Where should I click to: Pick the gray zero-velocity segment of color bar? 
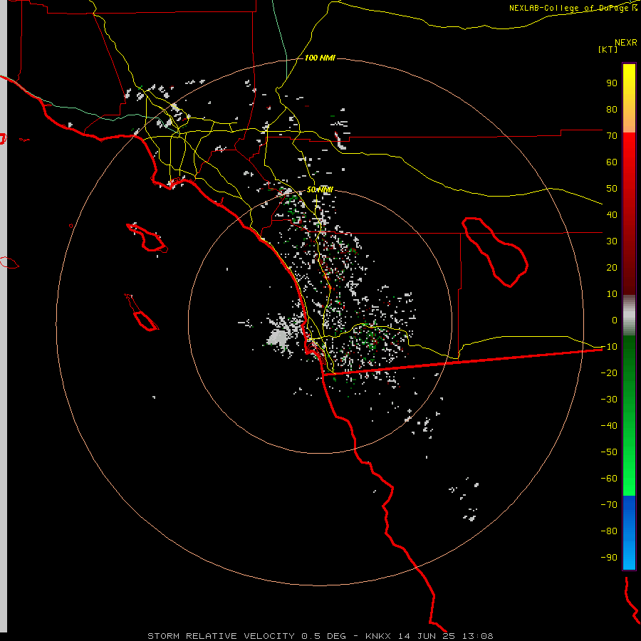coord(629,316)
